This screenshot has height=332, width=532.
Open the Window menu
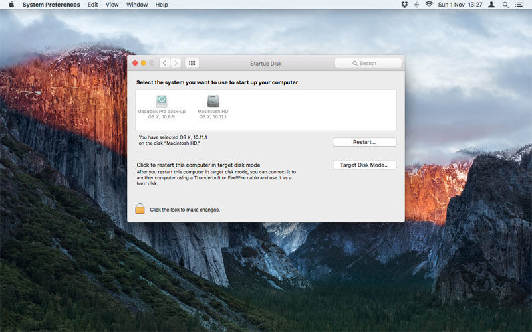coord(137,5)
